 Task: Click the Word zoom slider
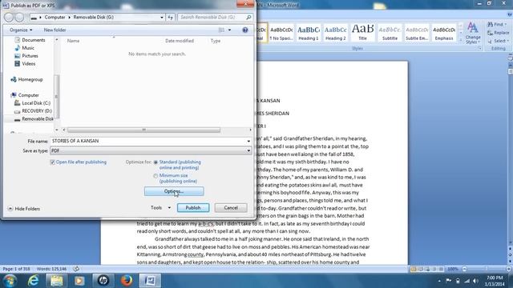coord(487,269)
